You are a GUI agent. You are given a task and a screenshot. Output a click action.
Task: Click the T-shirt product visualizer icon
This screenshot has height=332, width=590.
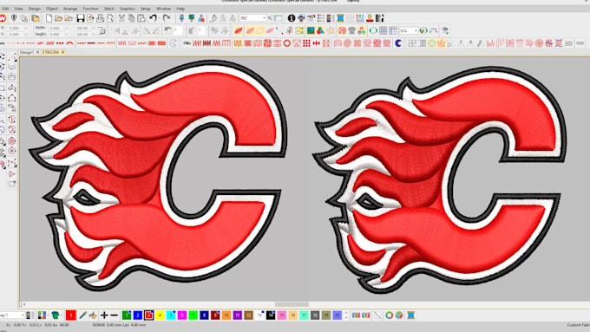click(x=351, y=31)
